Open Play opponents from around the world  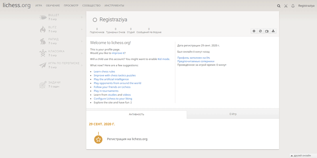(x=117, y=83)
